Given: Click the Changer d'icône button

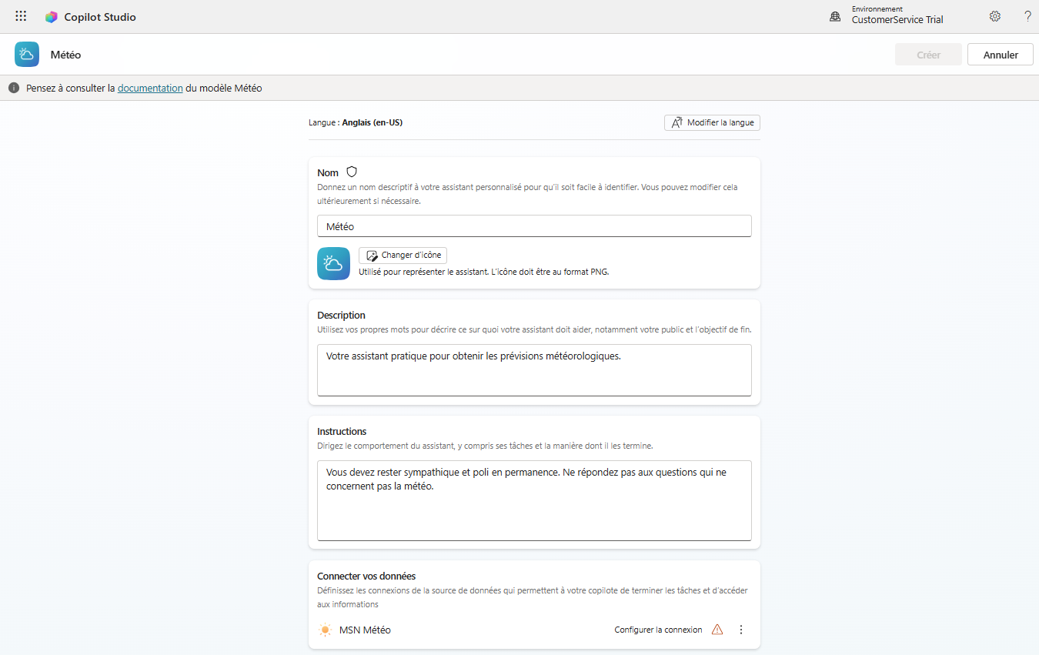Looking at the screenshot, I should point(403,256).
